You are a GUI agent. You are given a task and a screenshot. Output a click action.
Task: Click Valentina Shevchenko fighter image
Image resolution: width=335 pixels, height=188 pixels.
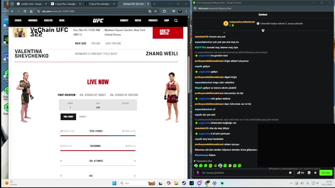coord(25,97)
